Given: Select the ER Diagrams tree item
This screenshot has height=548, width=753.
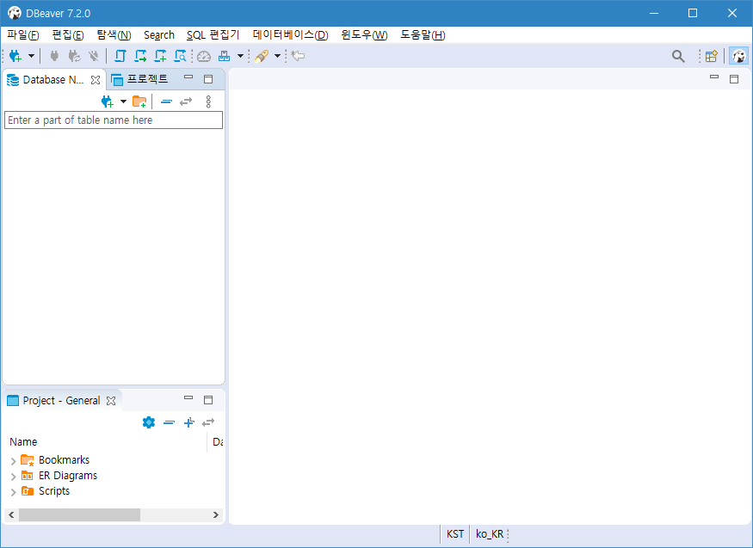Looking at the screenshot, I should [x=68, y=476].
